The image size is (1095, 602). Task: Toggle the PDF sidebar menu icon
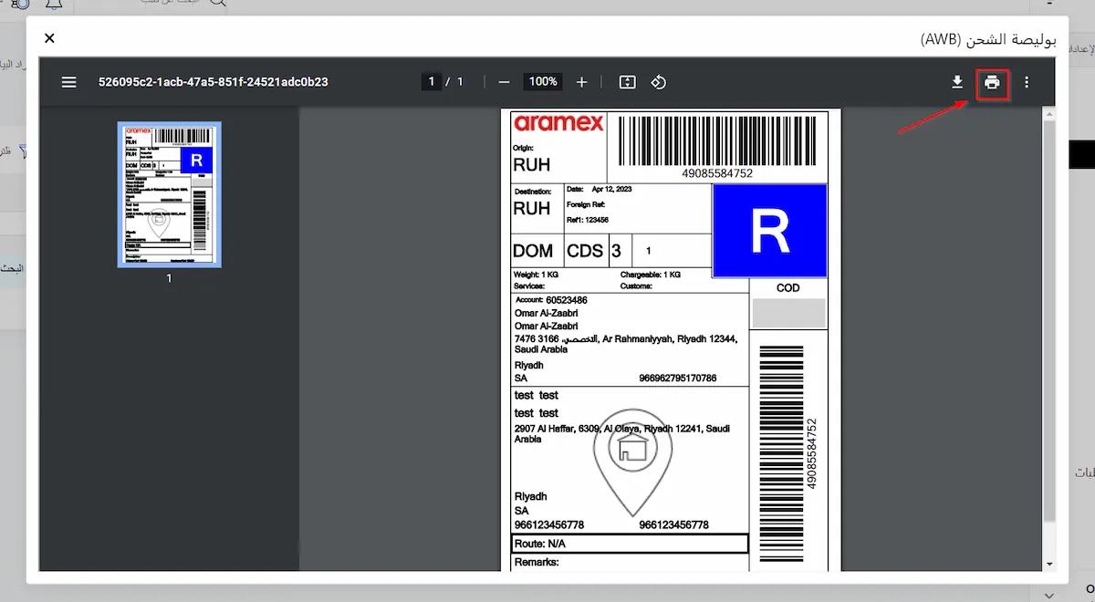click(68, 82)
